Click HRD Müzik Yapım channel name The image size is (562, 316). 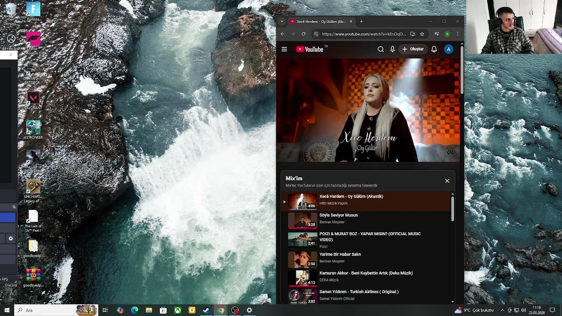tap(333, 203)
